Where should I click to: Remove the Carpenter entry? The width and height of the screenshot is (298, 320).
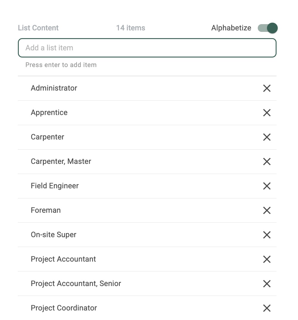pos(267,137)
